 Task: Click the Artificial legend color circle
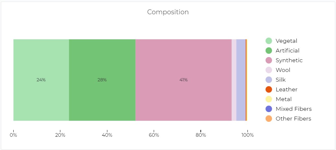coord(269,51)
